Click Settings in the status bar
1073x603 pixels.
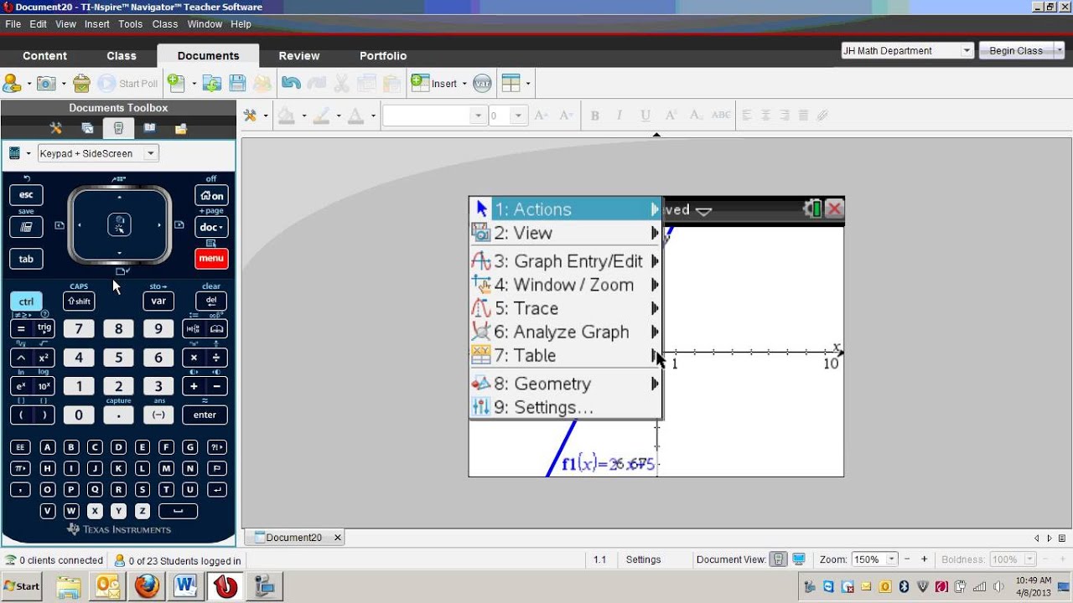(x=644, y=559)
